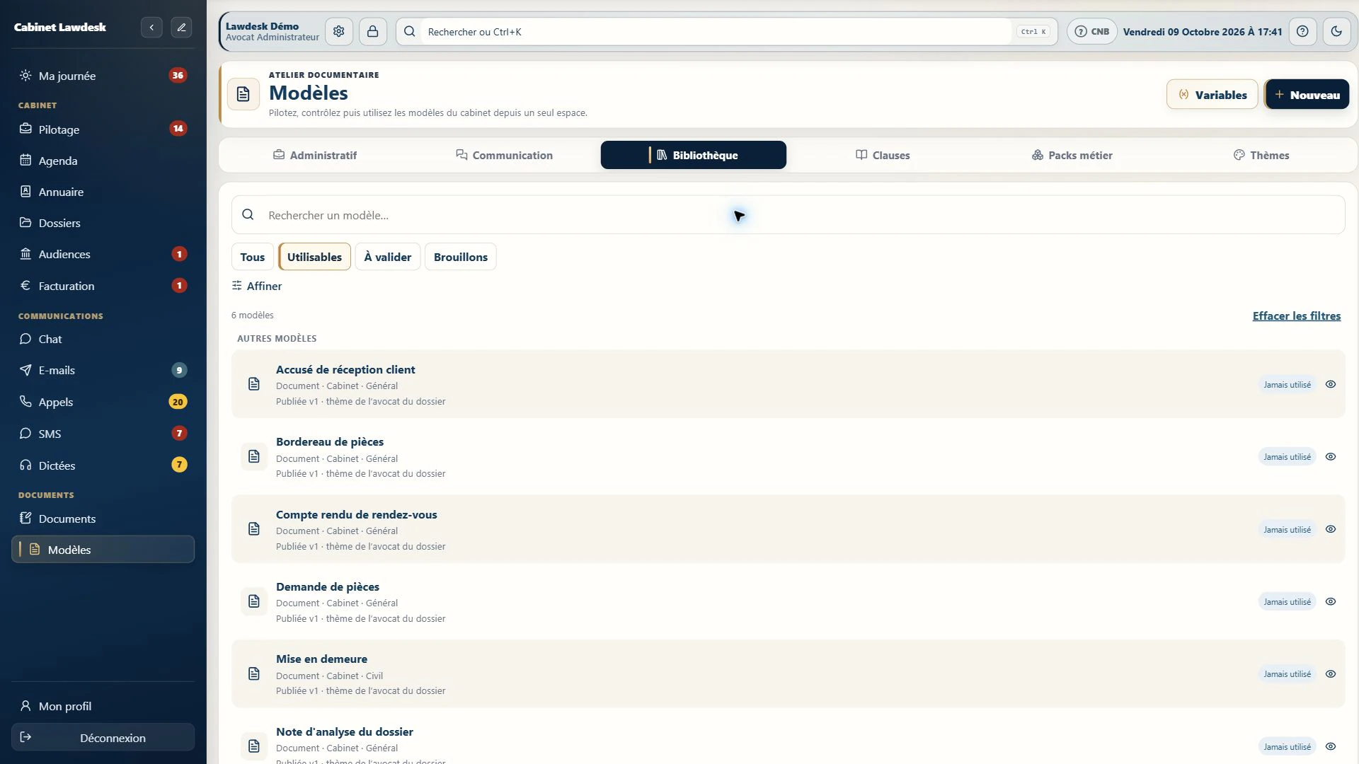This screenshot has height=764, width=1359.
Task: Collapse the sidebar with chevron button
Action: (x=151, y=28)
